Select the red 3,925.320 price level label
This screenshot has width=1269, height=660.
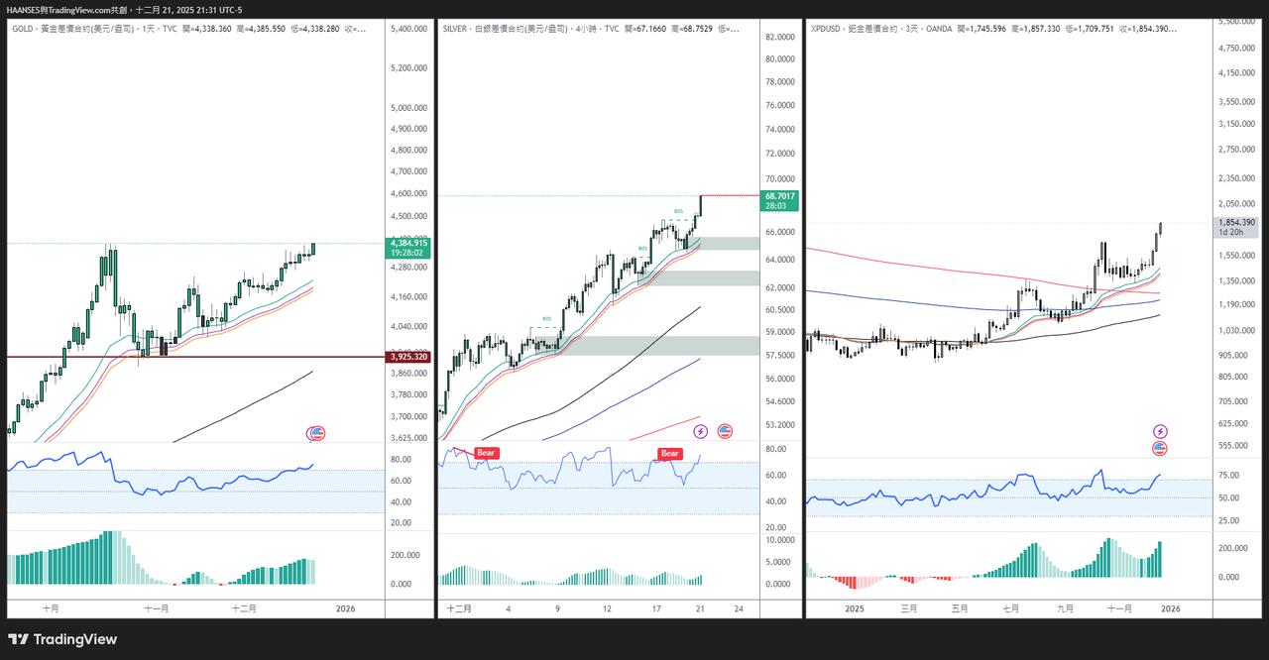point(408,357)
